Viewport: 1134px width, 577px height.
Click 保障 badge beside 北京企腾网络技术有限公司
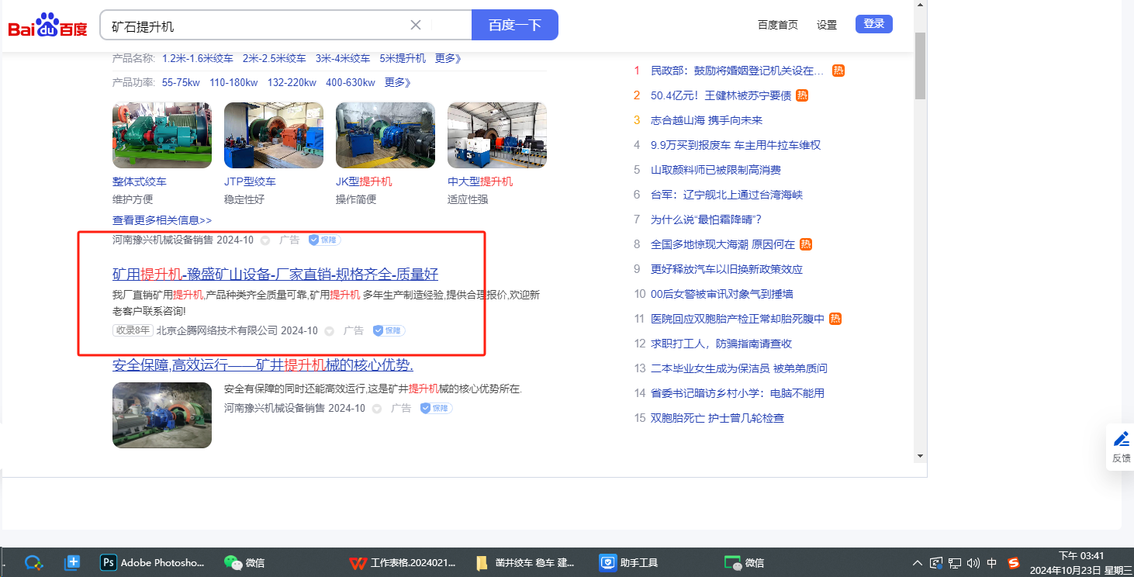389,330
